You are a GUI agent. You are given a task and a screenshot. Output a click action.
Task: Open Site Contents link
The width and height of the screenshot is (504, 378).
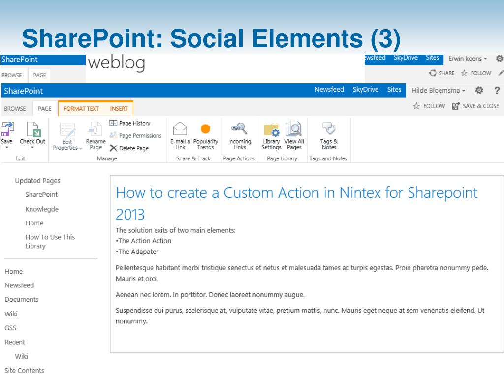24,371
